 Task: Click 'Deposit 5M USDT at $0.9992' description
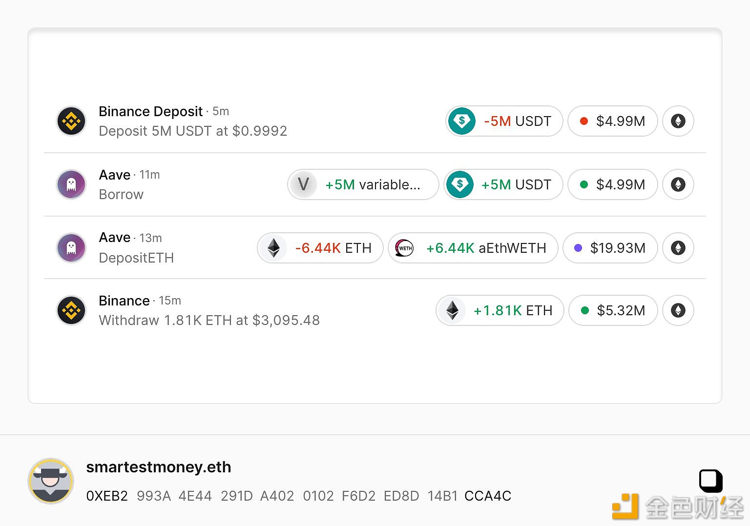193,131
